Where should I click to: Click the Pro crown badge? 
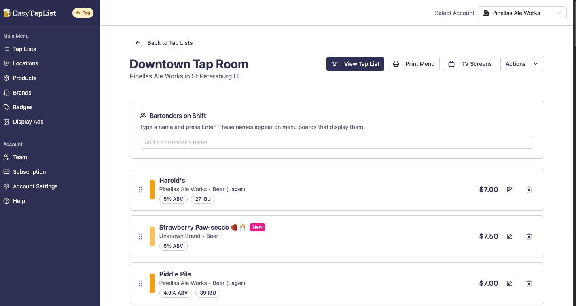click(83, 13)
